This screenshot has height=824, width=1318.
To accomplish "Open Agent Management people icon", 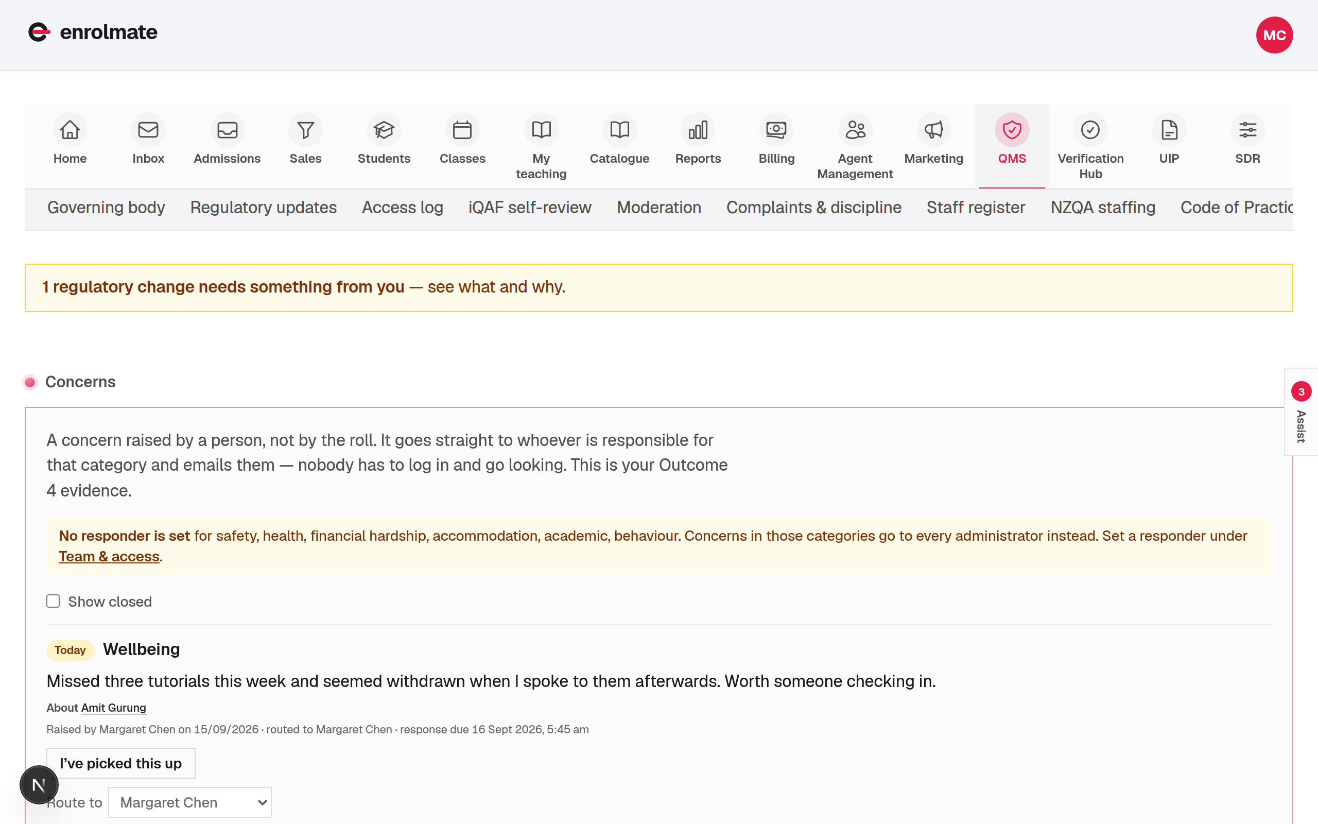I will click(x=855, y=130).
